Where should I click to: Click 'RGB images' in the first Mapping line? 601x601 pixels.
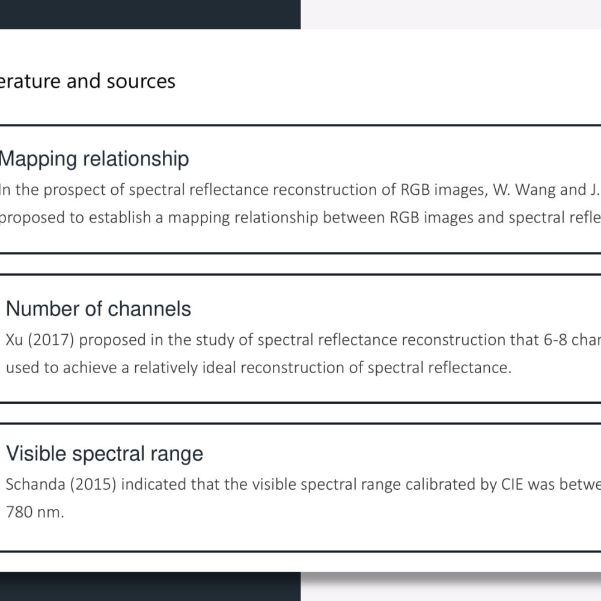tap(444, 190)
